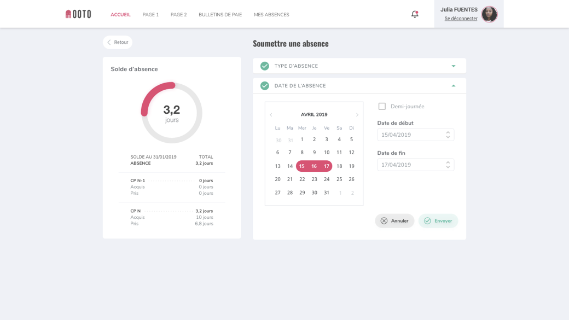Select April 15 in calendar

[x=302, y=166]
